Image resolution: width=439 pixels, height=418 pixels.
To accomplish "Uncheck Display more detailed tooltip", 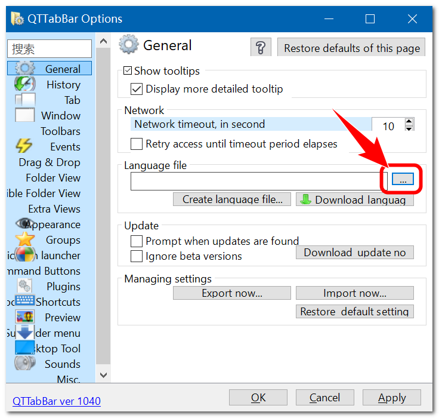I will pyautogui.click(x=137, y=89).
